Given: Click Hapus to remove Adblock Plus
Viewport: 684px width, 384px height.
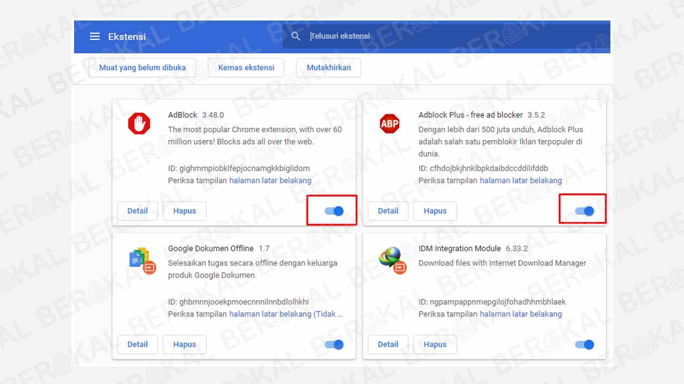Looking at the screenshot, I should [435, 211].
